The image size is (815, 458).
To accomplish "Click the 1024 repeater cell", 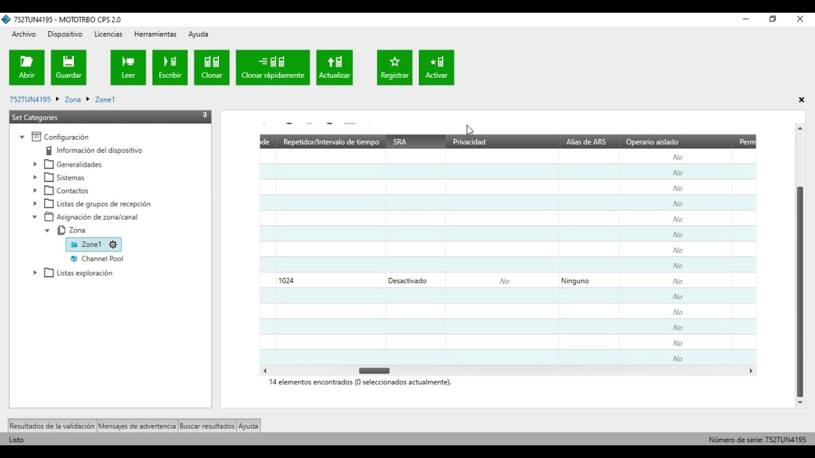I will tap(330, 281).
